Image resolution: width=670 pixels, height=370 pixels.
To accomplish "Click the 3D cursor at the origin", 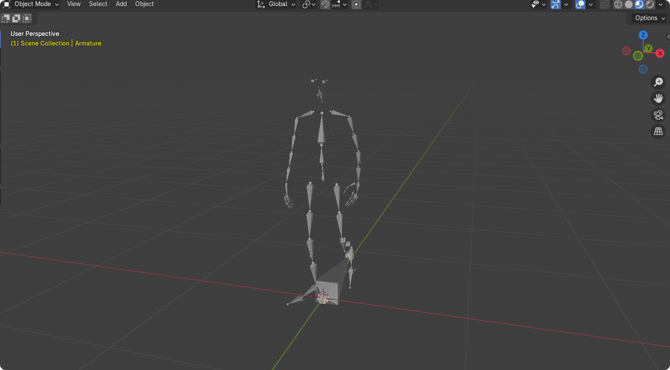I will tap(323, 298).
